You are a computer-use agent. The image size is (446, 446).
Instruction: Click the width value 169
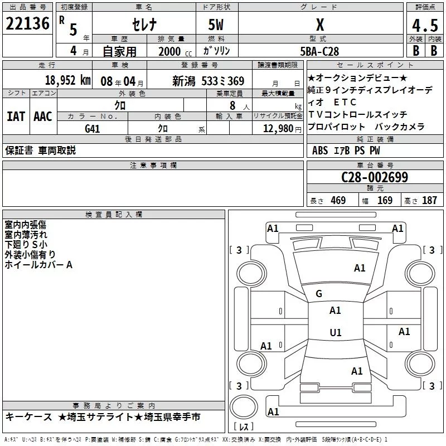tap(385, 201)
